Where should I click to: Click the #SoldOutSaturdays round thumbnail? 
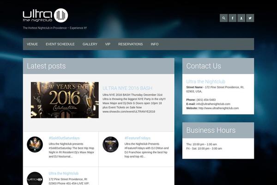click(x=35, y=144)
